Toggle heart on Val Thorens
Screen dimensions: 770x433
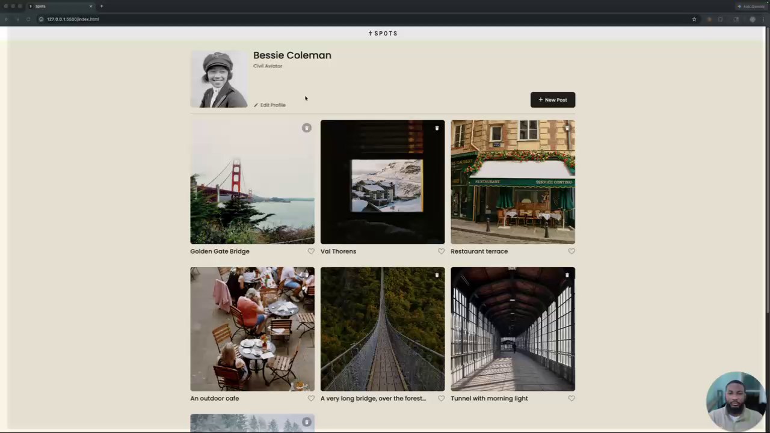441,251
